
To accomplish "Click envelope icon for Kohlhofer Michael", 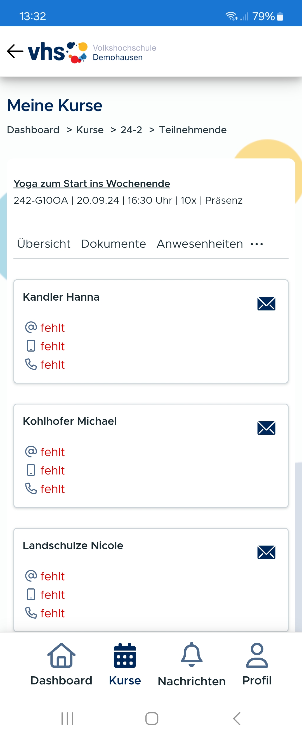I will (x=266, y=428).
